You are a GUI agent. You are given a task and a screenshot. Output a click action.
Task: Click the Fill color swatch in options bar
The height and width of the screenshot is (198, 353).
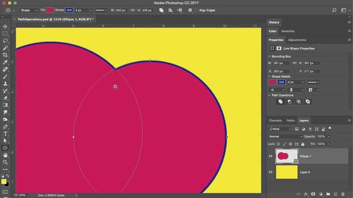pos(50,10)
